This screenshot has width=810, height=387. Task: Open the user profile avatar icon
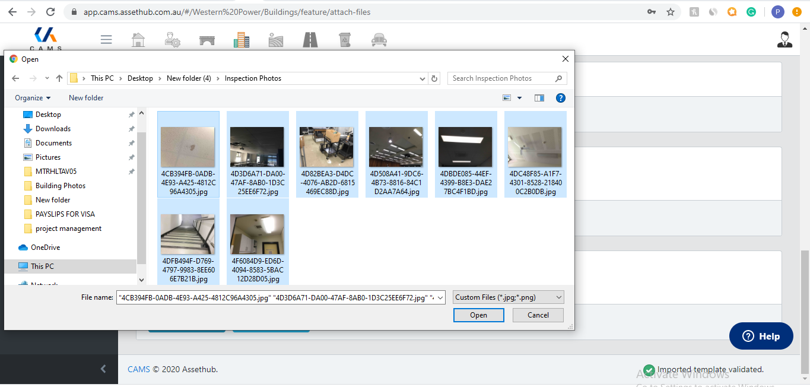click(784, 40)
